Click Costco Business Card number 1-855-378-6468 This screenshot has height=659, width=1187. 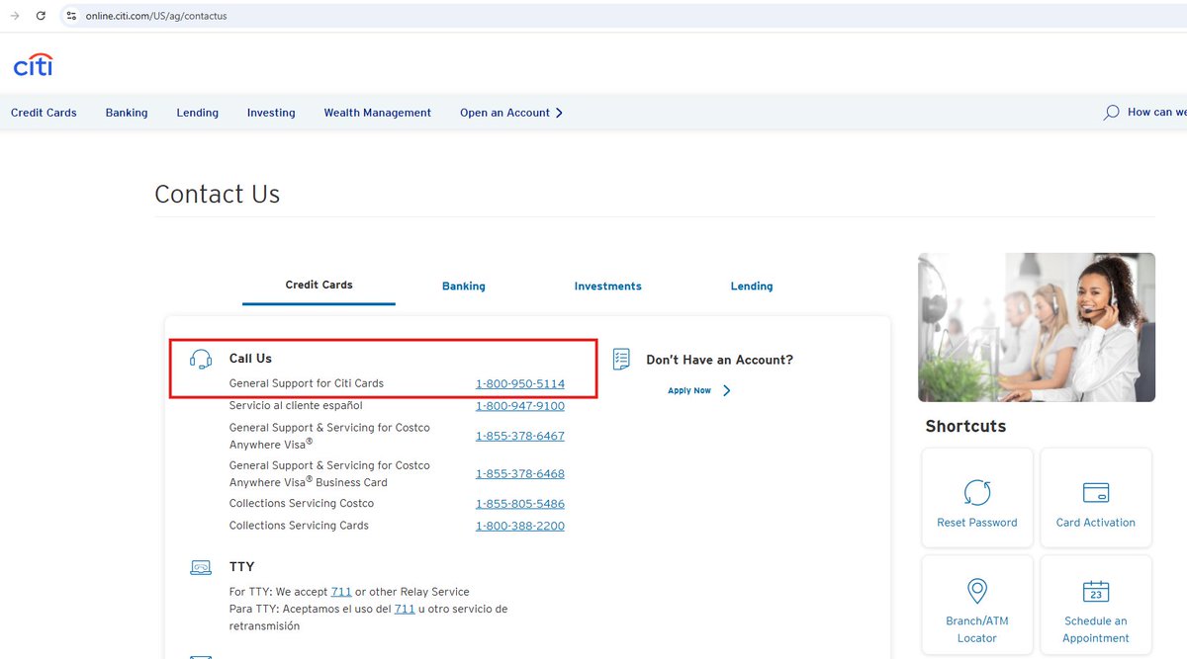[x=520, y=473]
